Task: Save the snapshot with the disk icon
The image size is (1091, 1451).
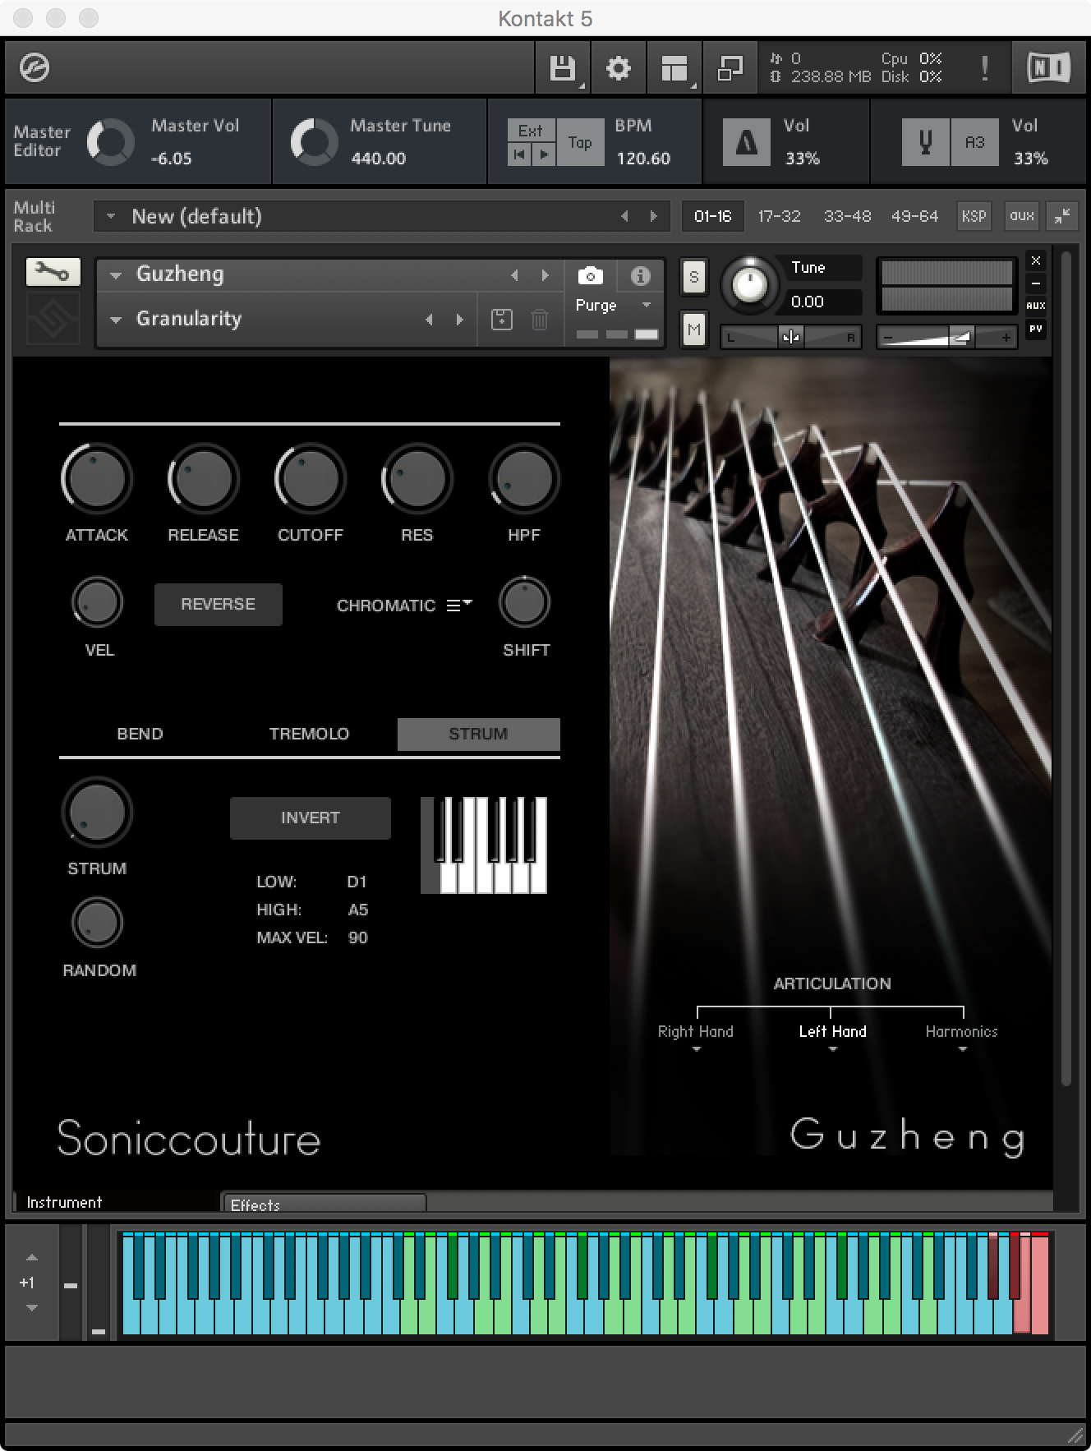Action: (x=501, y=319)
